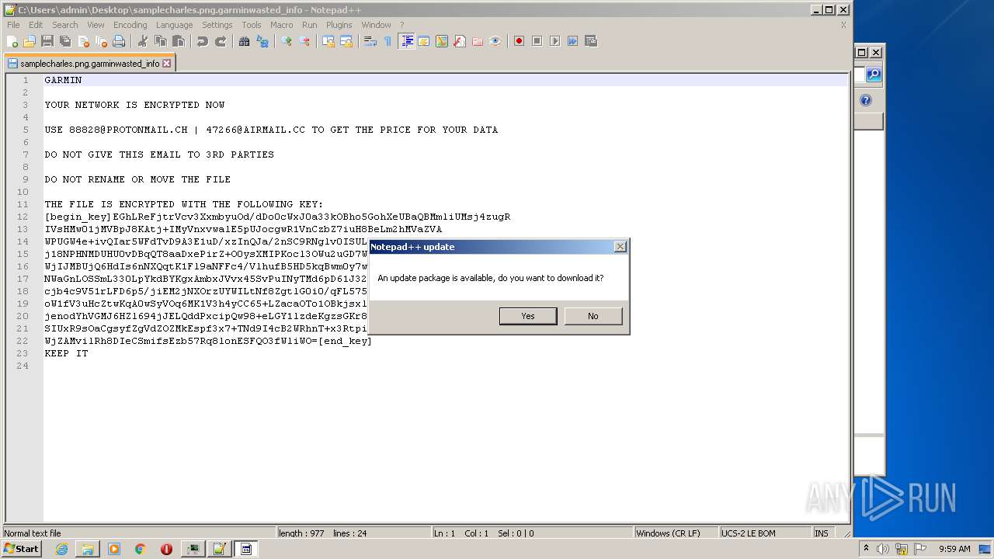Screen dimensions: 994x559
Task: Open the File menu
Action: tap(13, 25)
